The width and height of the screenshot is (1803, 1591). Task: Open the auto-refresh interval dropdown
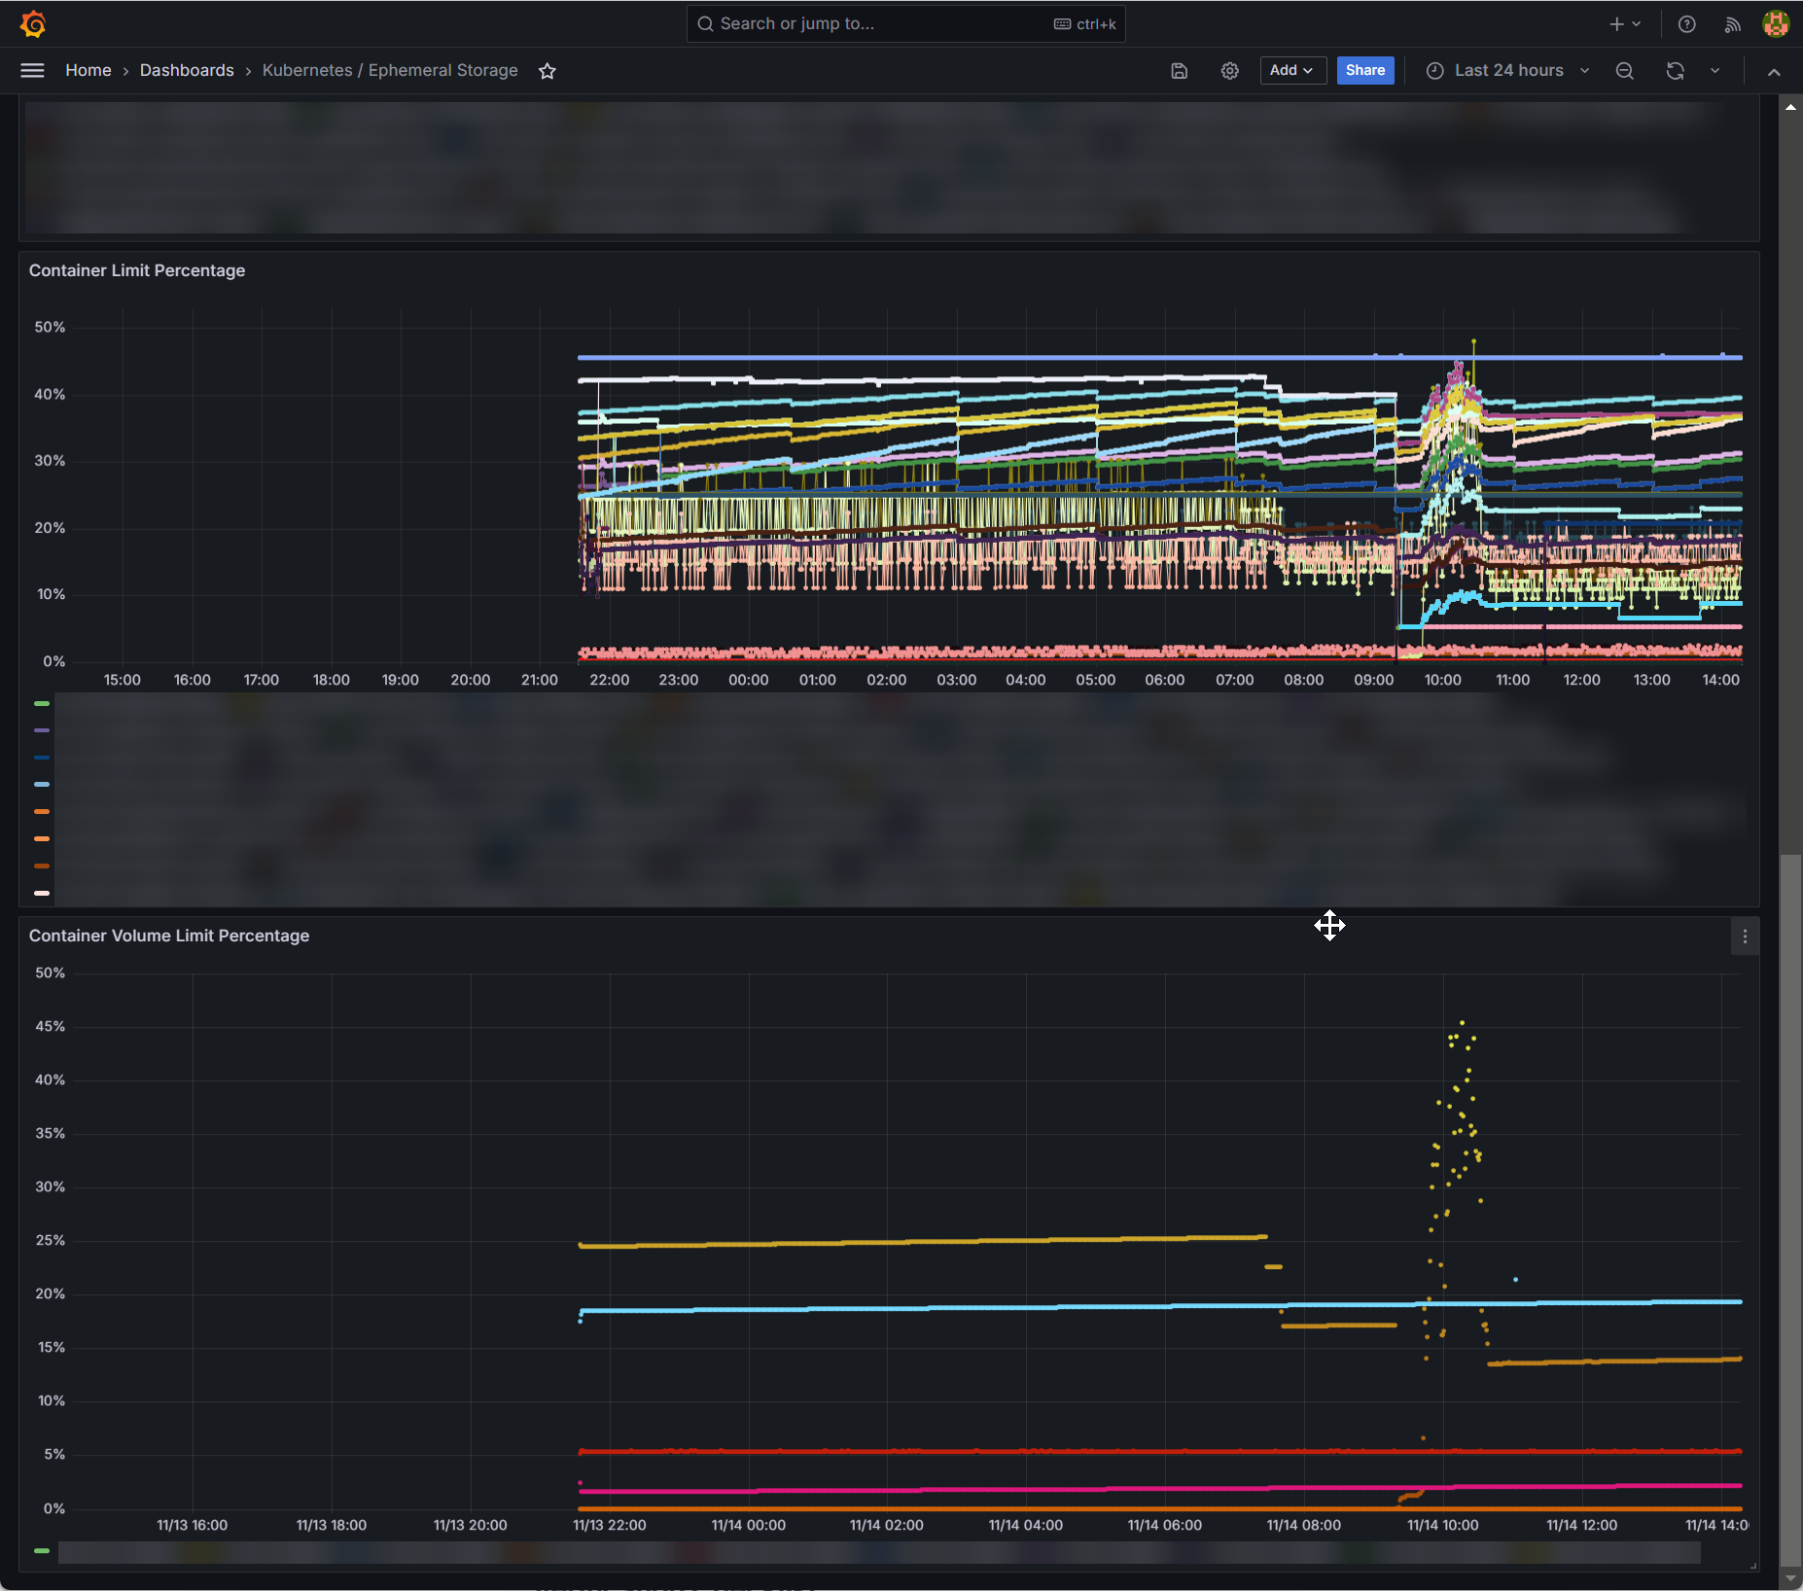click(1715, 71)
